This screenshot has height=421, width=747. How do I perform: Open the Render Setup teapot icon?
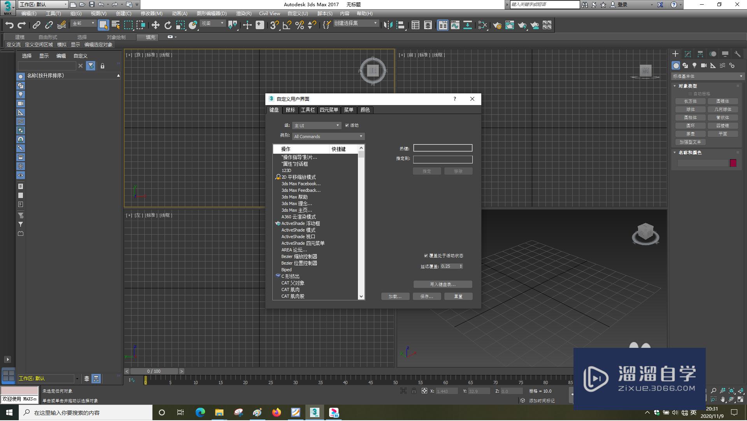tap(497, 25)
